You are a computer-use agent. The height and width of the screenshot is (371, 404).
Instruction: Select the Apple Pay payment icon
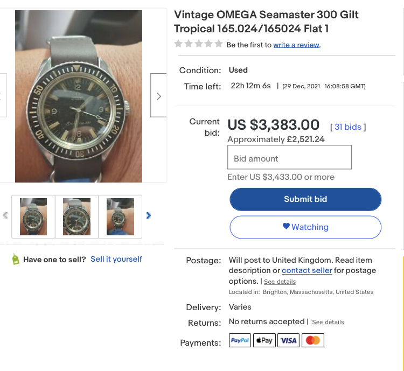click(x=264, y=340)
